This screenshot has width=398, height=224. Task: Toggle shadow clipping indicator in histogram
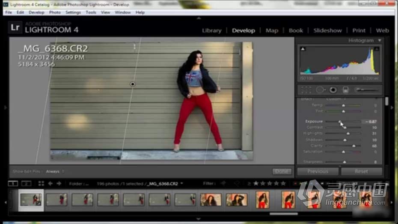[303, 49]
